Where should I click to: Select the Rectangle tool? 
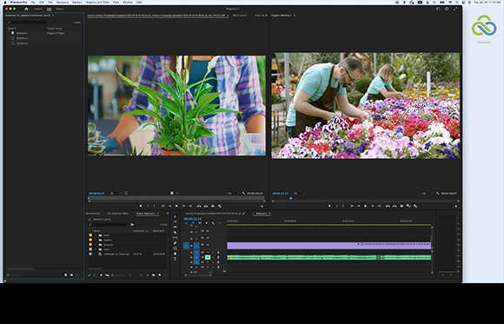pyautogui.click(x=176, y=248)
